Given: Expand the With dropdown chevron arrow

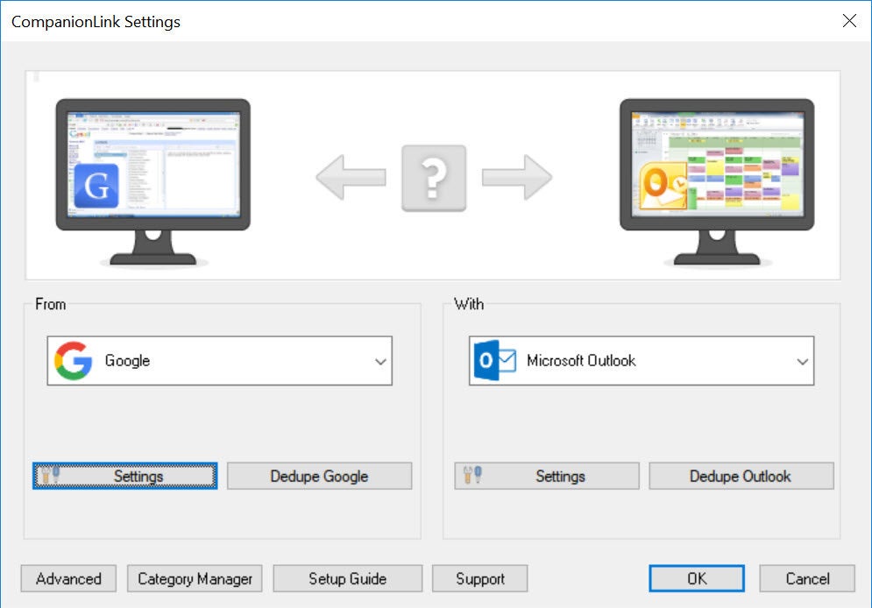Looking at the screenshot, I should tap(802, 362).
